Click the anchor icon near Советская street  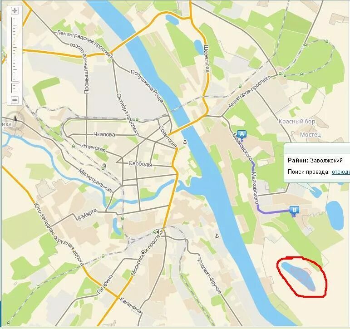pos(185,142)
